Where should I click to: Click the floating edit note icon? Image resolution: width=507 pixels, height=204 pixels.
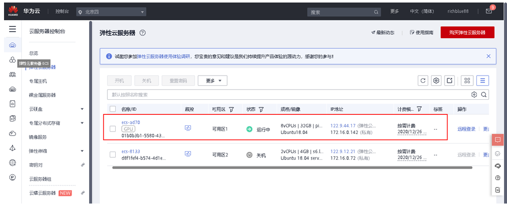point(497,189)
